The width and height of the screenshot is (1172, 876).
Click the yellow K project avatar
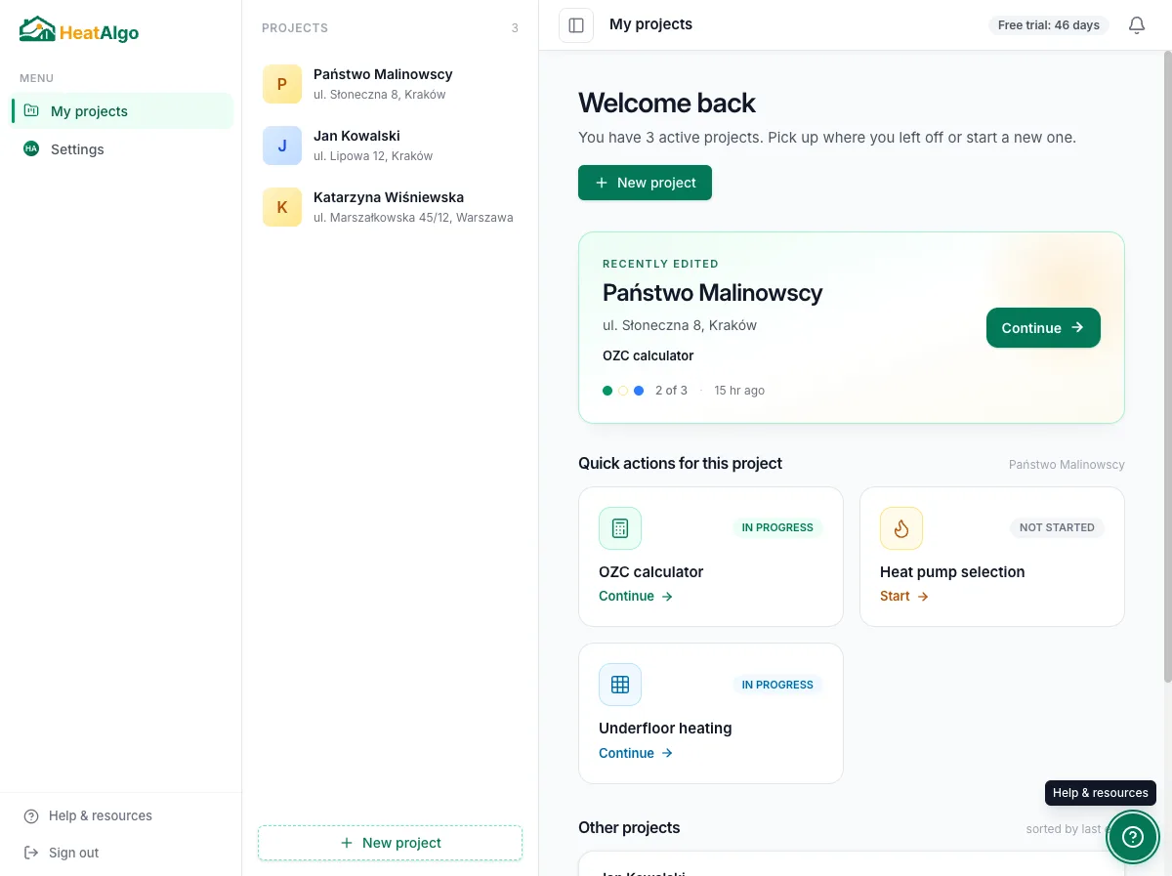click(282, 207)
